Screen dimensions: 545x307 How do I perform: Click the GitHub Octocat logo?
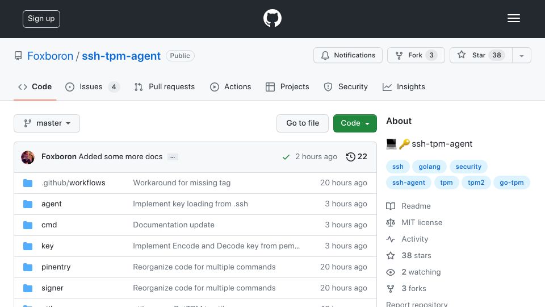click(x=272, y=18)
